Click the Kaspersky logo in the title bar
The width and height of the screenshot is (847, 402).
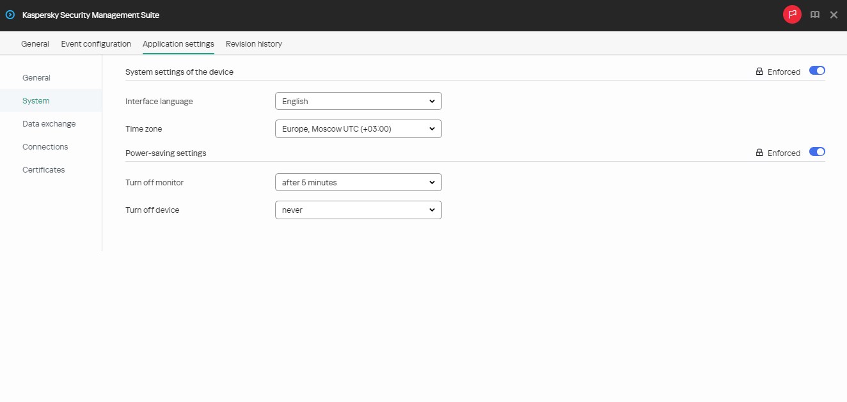[x=10, y=14]
